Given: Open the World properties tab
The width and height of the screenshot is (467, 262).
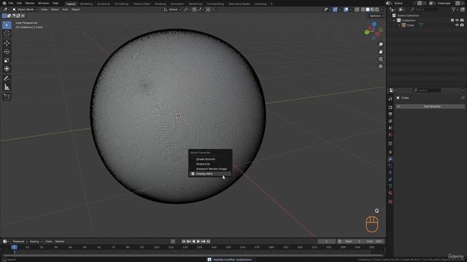Looking at the screenshot, I should coord(390,135).
